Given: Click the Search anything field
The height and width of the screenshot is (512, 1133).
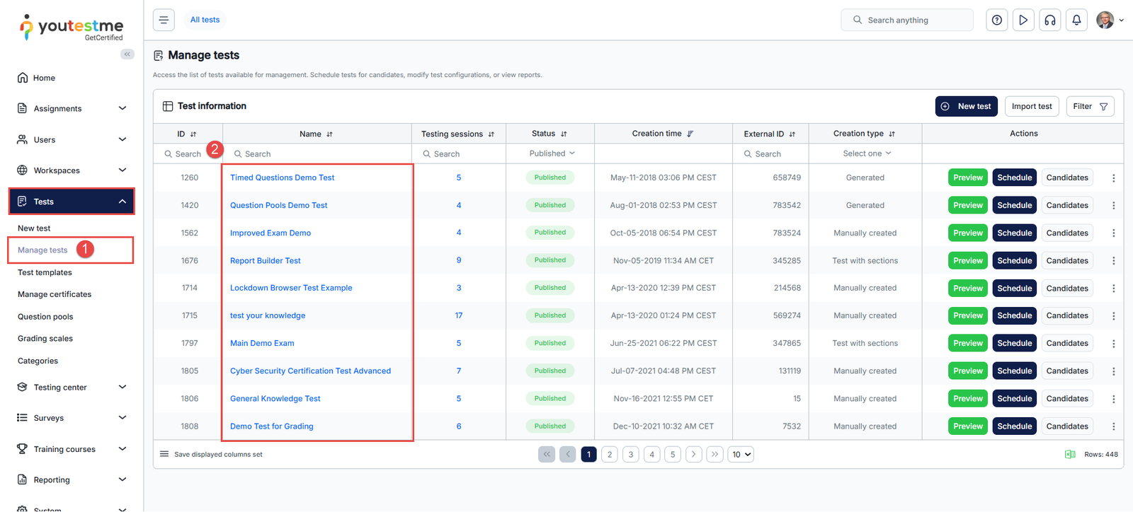Looking at the screenshot, I should click(907, 21).
